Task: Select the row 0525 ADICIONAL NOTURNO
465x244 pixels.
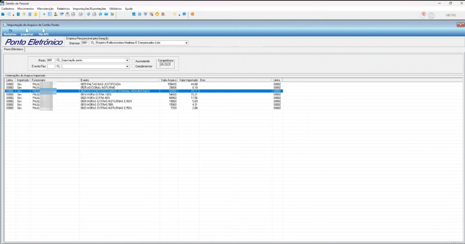Action: [144, 88]
